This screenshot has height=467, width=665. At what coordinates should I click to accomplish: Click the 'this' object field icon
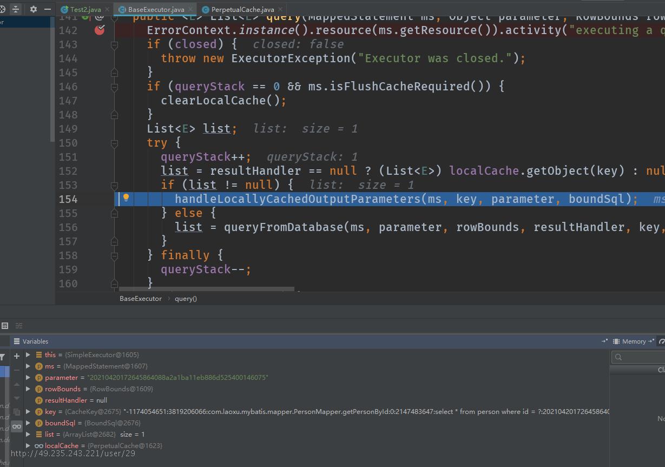coord(39,355)
